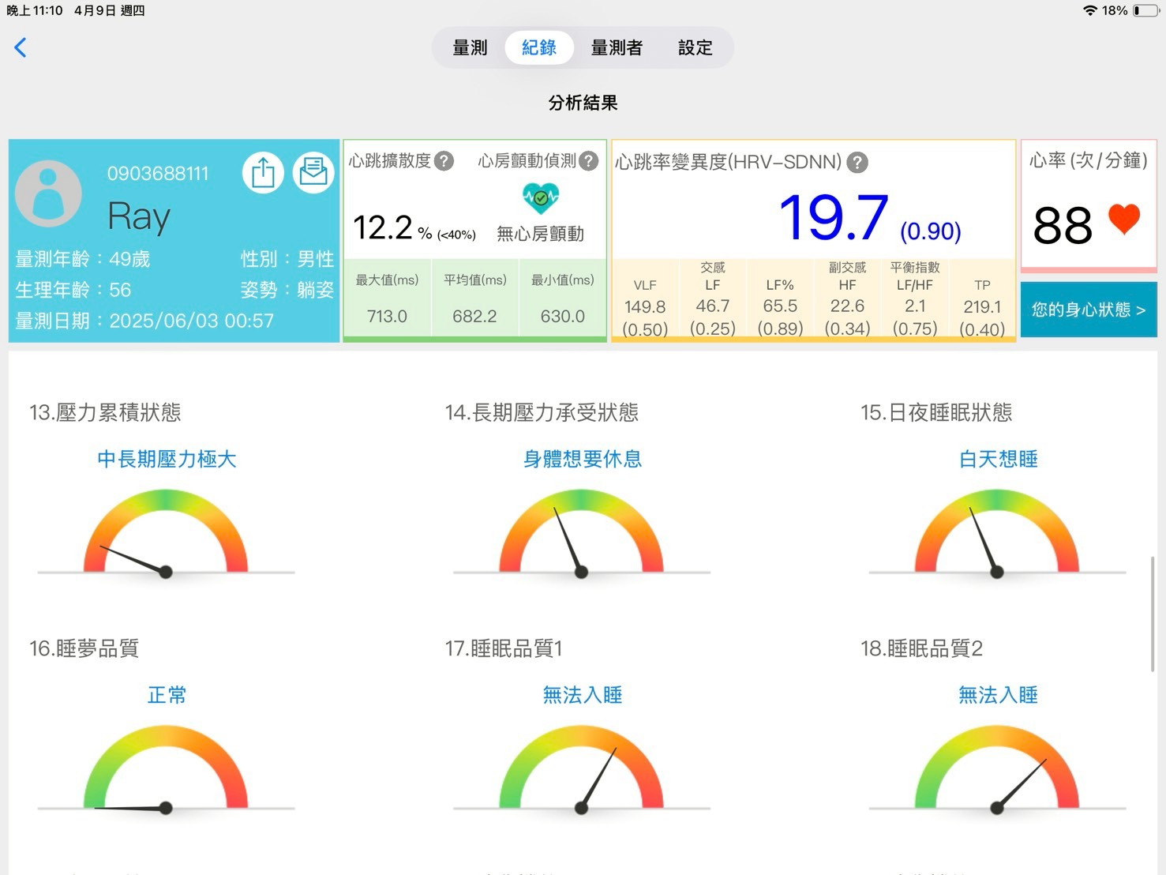
Task: Tap the share icon beside Ray's name
Action: [263, 172]
